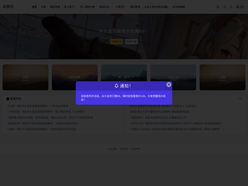
Task: Expand the 秀人旗下 navigation dropdown
Action: (x=70, y=7)
